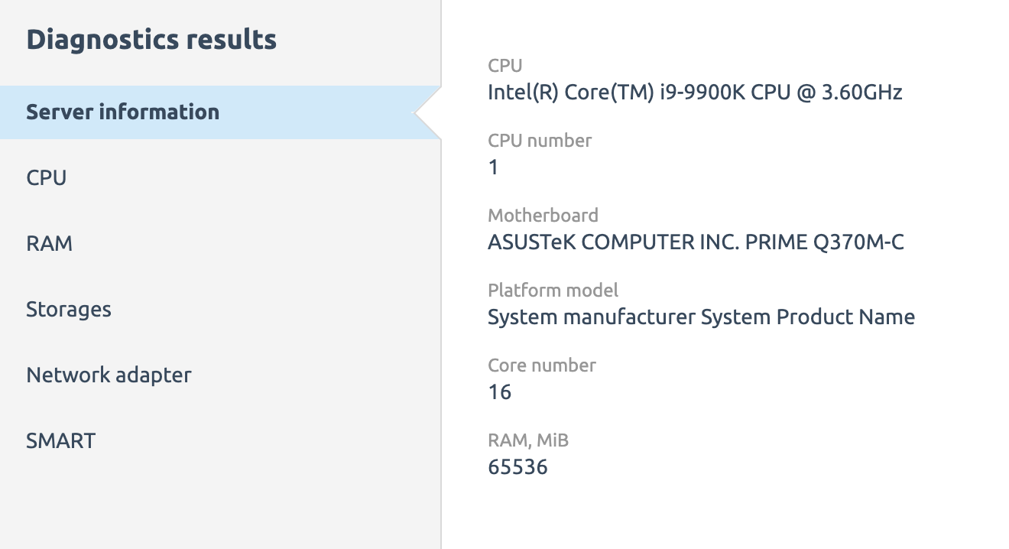
Task: Click the core number value 16
Action: pyautogui.click(x=499, y=392)
